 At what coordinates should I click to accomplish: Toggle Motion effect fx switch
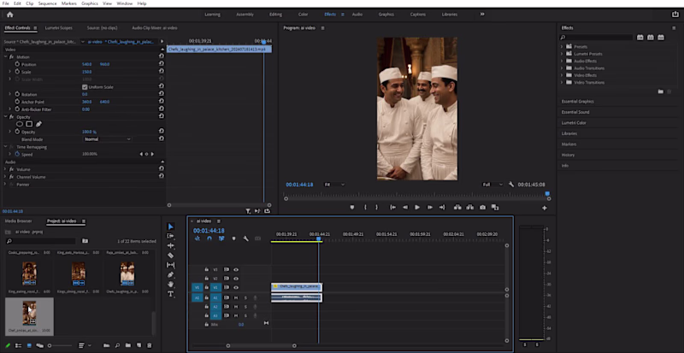coord(11,57)
